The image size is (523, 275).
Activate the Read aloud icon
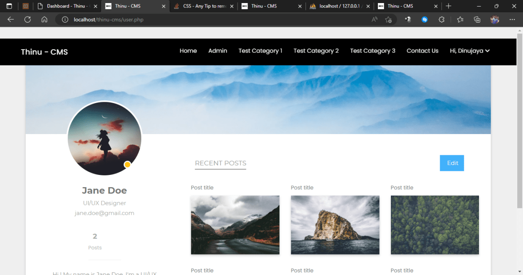click(x=374, y=20)
